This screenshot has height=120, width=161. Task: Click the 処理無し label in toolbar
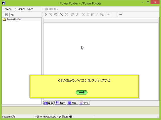click(53, 9)
